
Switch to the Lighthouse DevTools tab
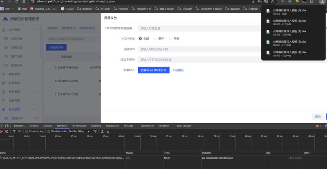(x=147, y=126)
